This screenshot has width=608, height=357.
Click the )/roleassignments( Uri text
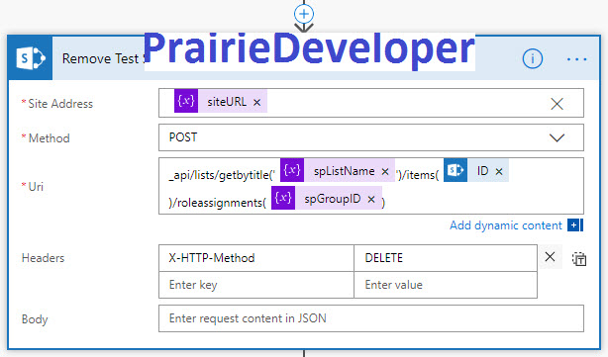pos(218,203)
